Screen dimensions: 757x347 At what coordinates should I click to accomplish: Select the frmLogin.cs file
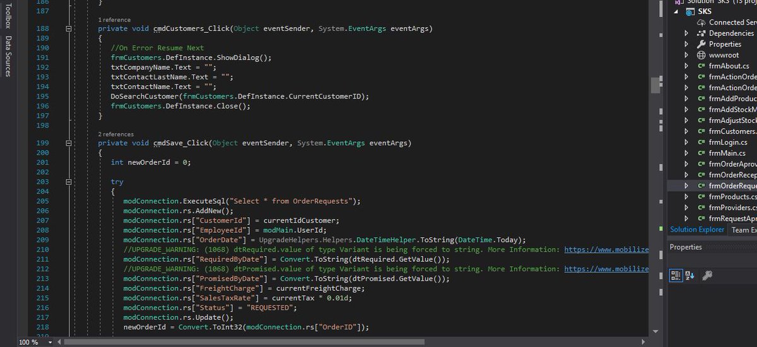728,142
